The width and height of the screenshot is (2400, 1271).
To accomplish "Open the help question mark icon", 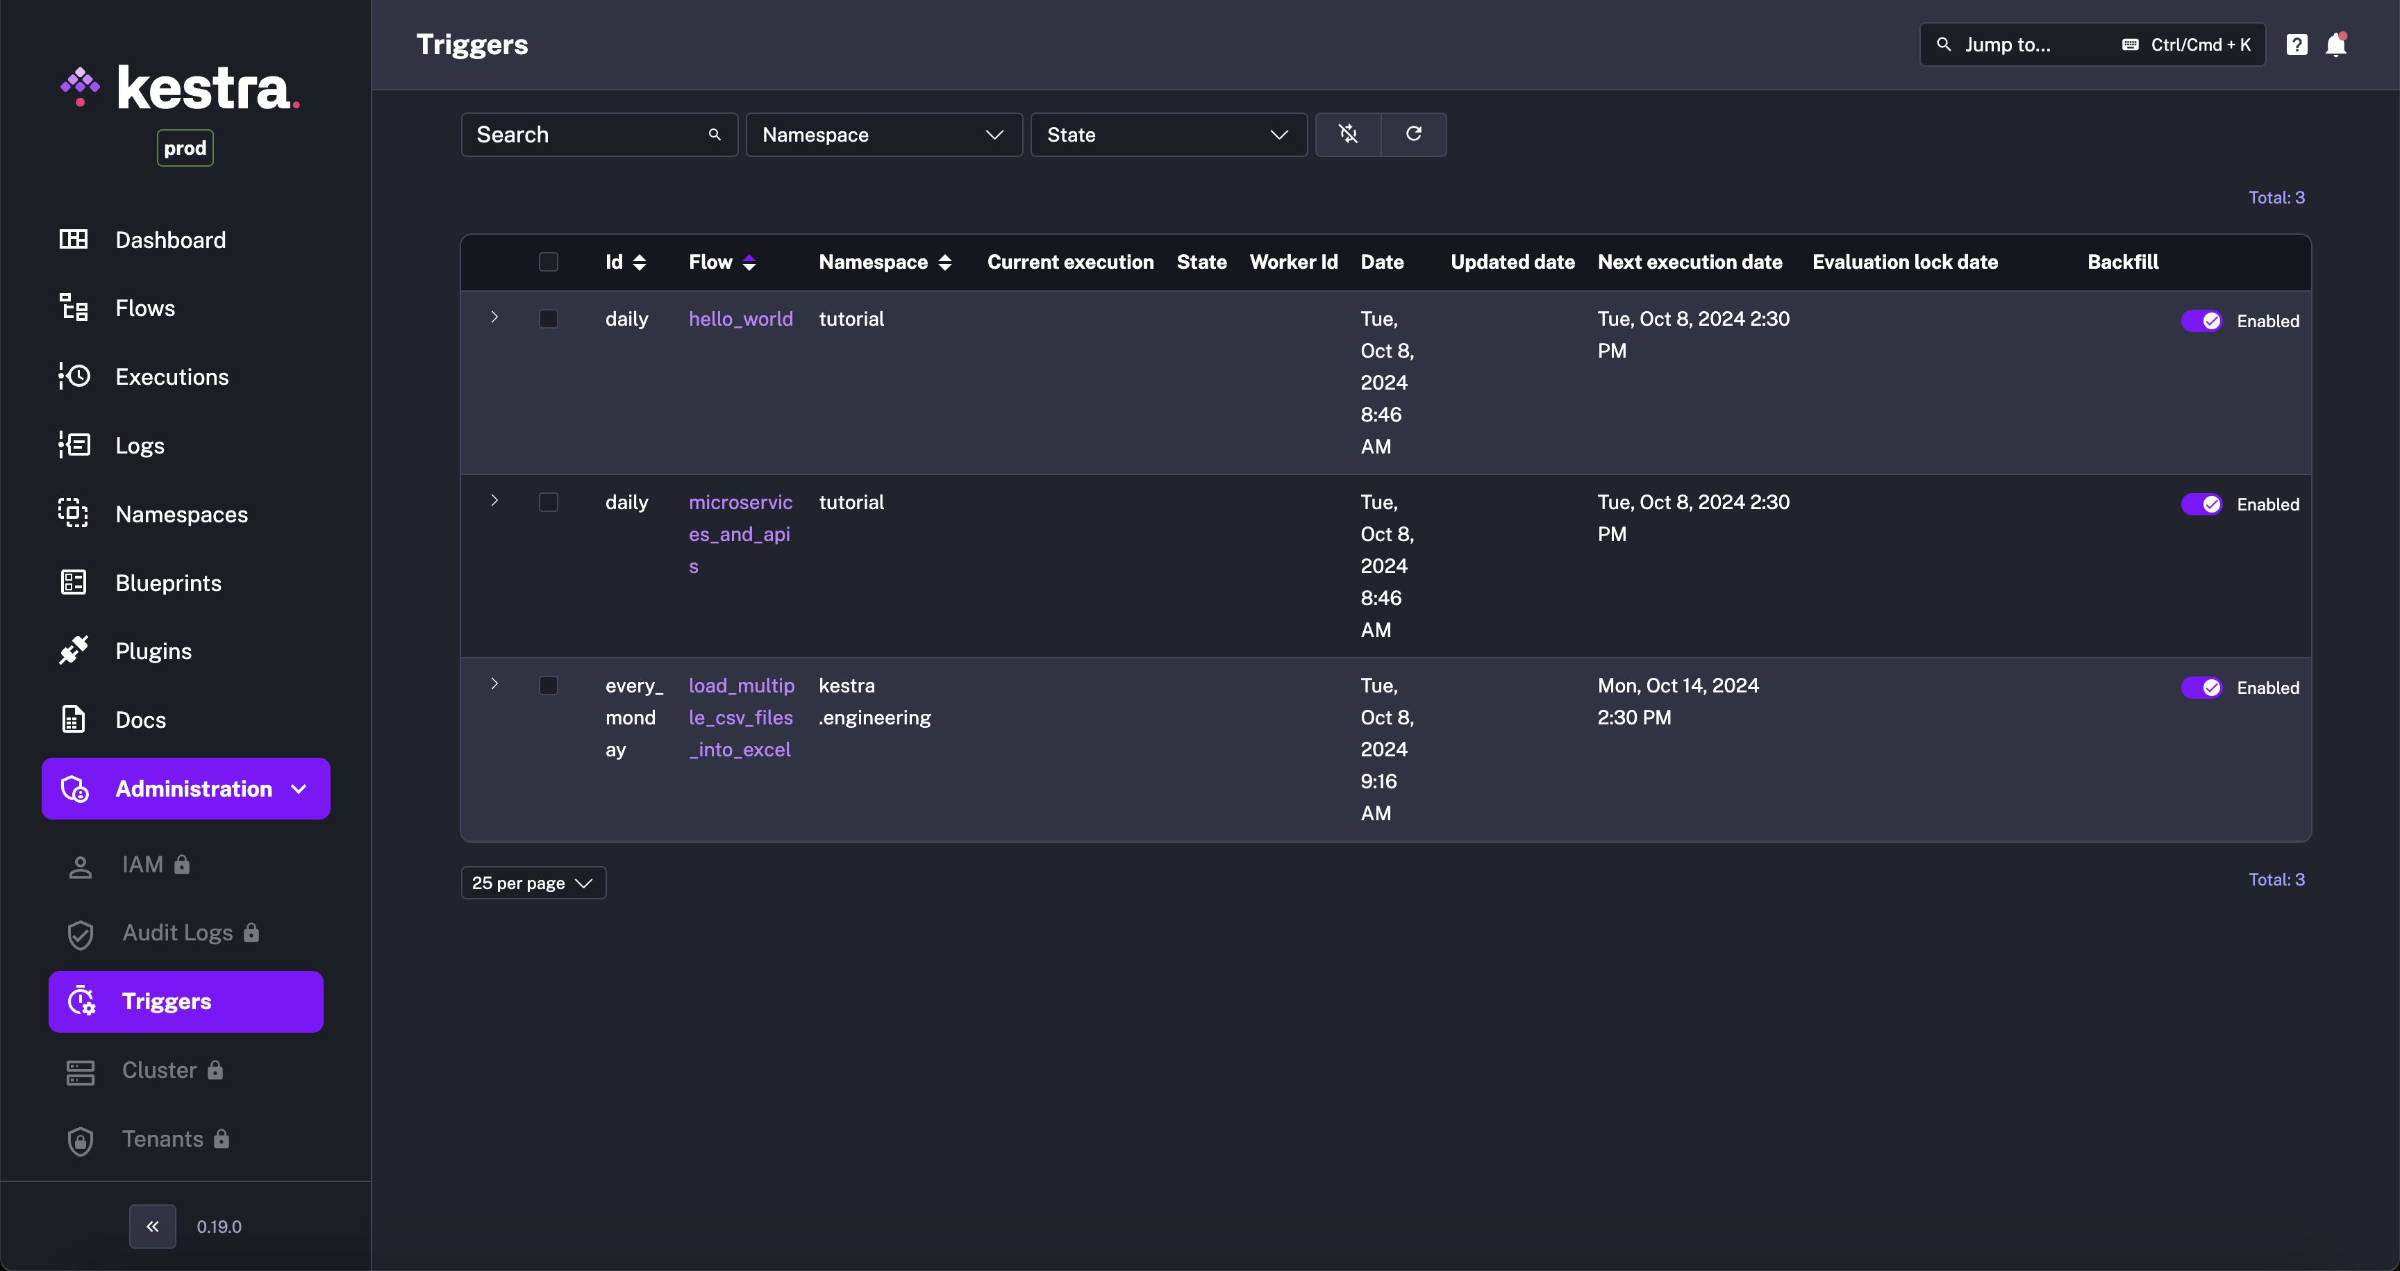I will pyautogui.click(x=2297, y=44).
